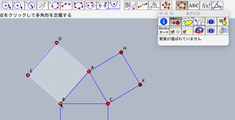
Task: Click the 要素が選ばれていません status text
Action: [x=180, y=39]
